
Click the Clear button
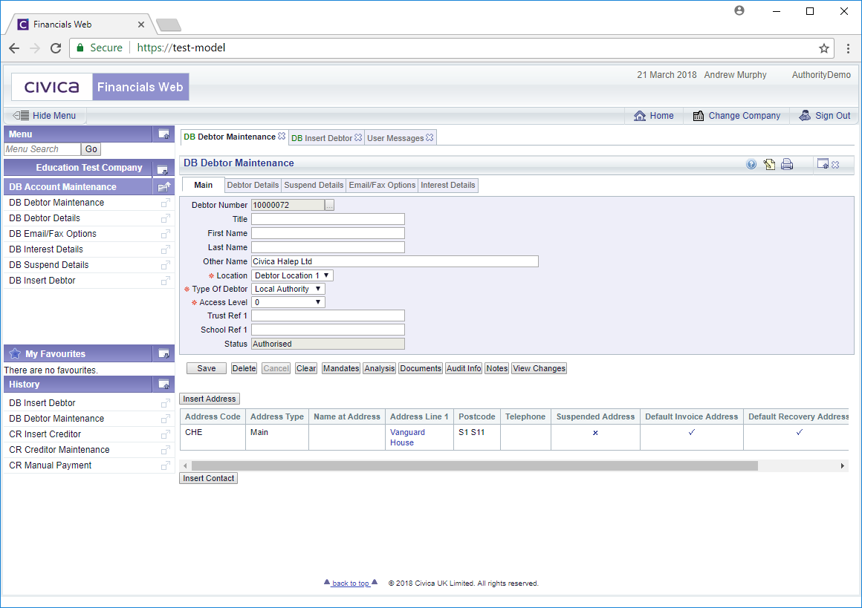[x=306, y=368]
